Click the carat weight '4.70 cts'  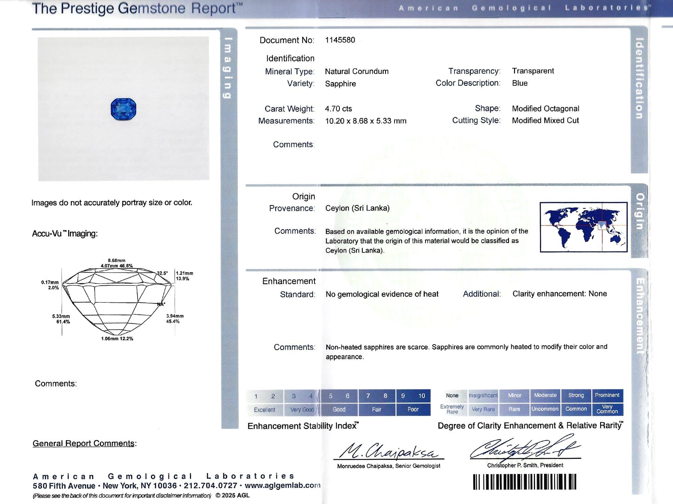pos(338,109)
